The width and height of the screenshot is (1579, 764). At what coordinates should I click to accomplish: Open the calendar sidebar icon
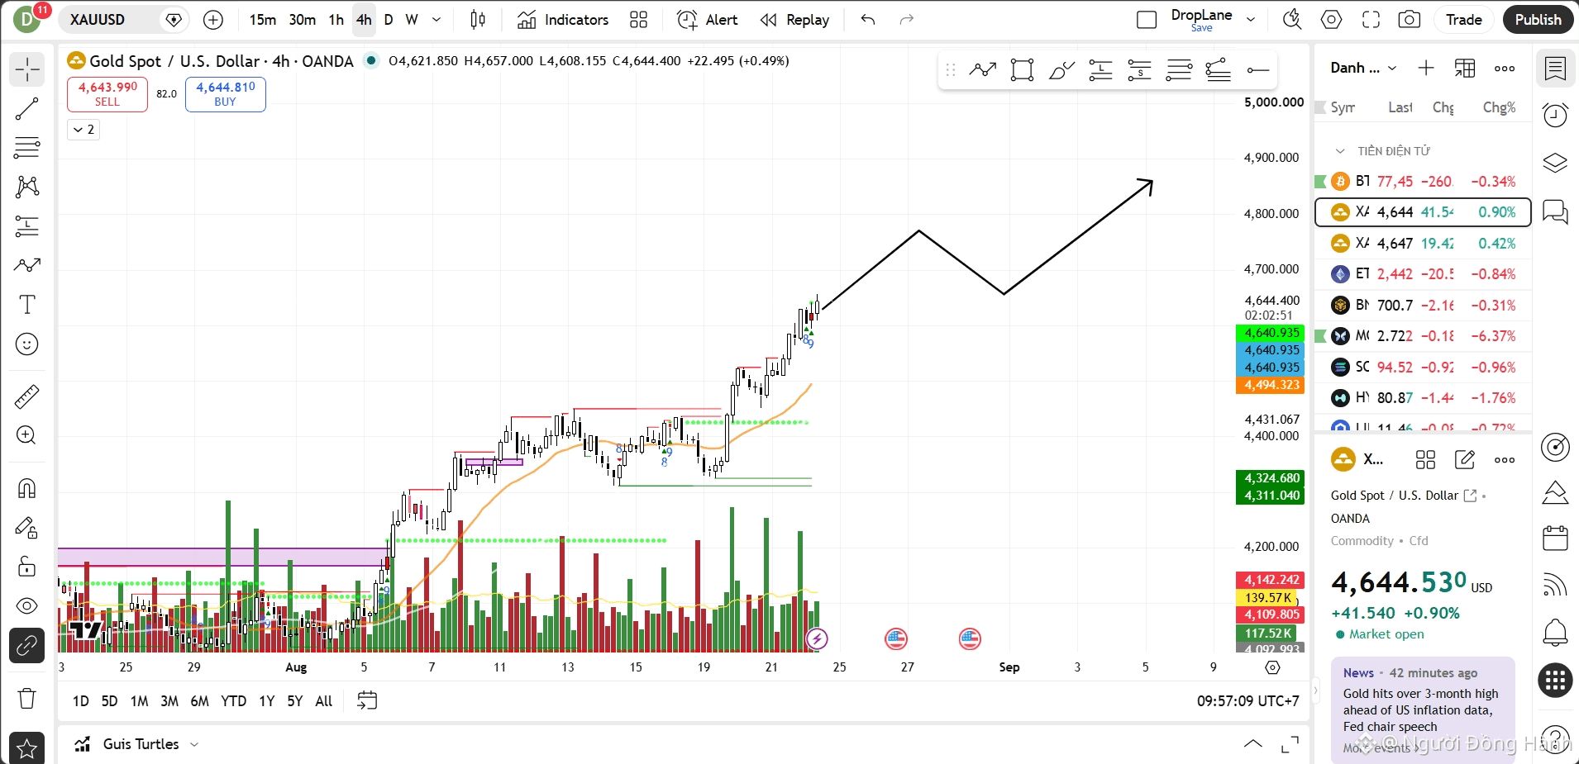point(1555,539)
